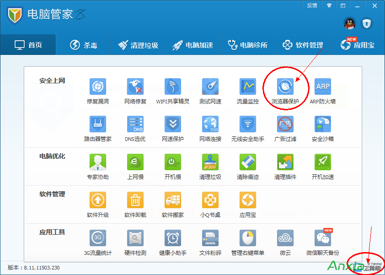The image size is (385, 275).
Task: Open the 3G流量统计 tool
Action: [x=98, y=243]
